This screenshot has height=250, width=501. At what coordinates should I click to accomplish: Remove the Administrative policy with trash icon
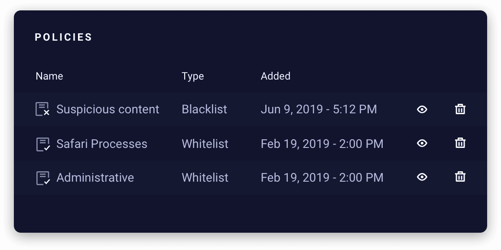[x=460, y=176]
